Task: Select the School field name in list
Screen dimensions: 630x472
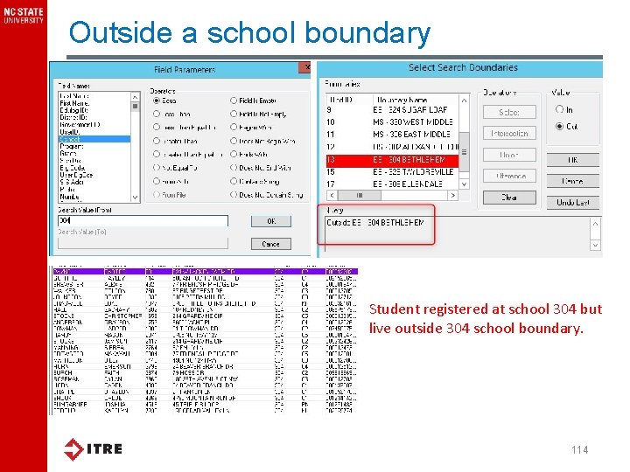Action: (x=94, y=139)
